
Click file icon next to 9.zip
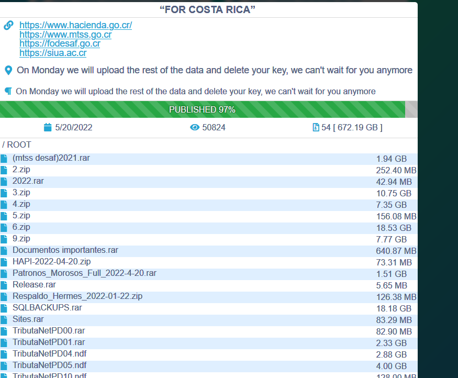[x=4, y=239]
